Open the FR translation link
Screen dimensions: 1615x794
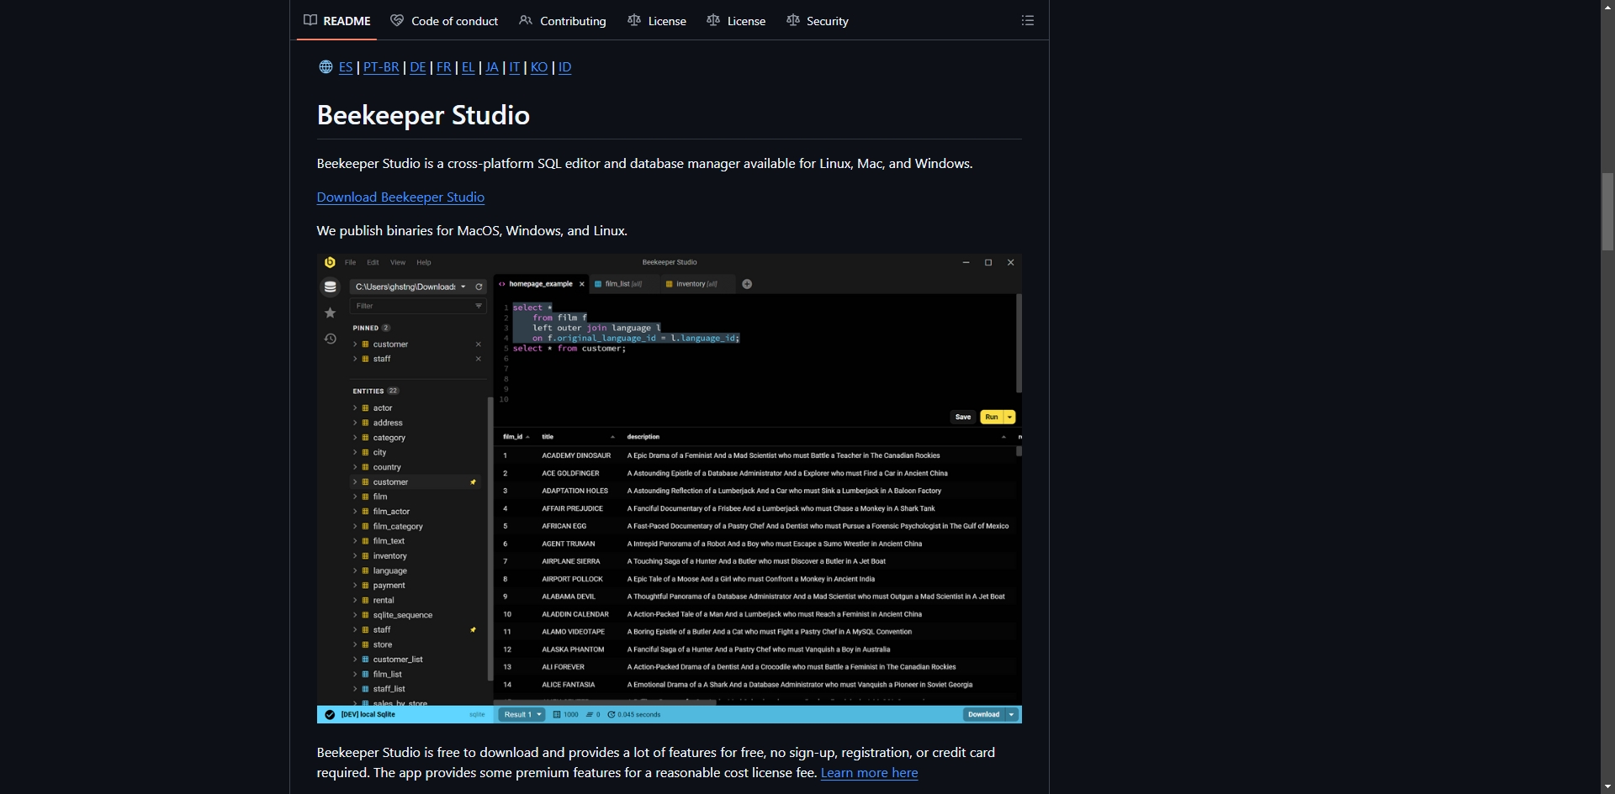click(x=444, y=67)
